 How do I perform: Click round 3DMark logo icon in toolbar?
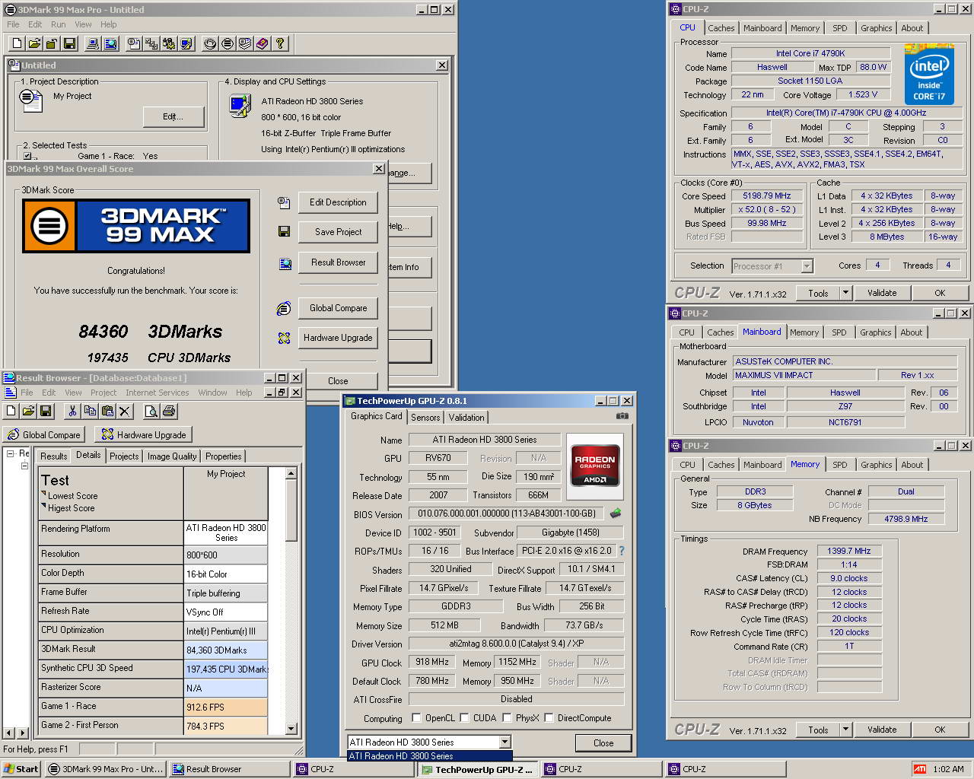228,44
